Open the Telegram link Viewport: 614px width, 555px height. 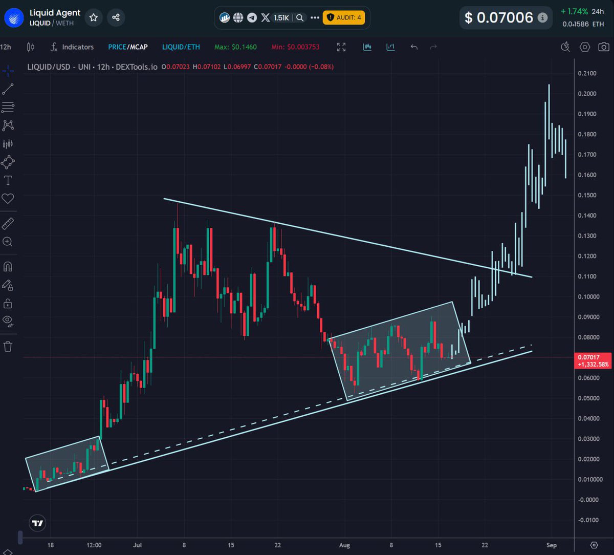pos(252,17)
